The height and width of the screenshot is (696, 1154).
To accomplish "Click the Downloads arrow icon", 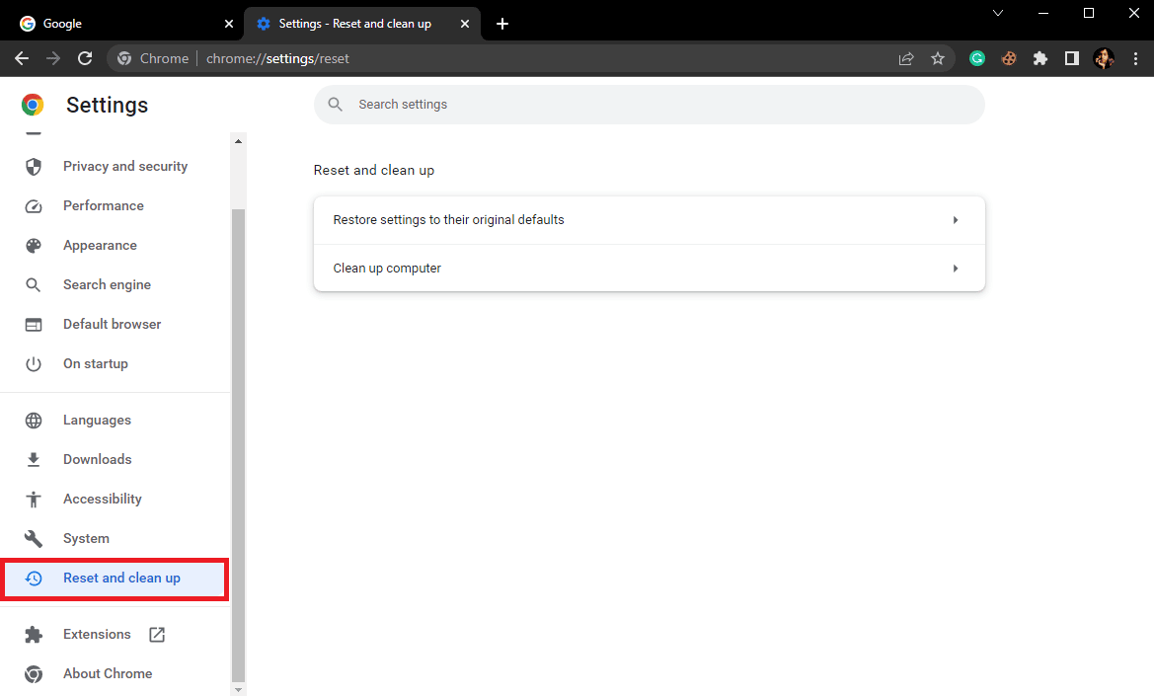I will pyautogui.click(x=34, y=460).
